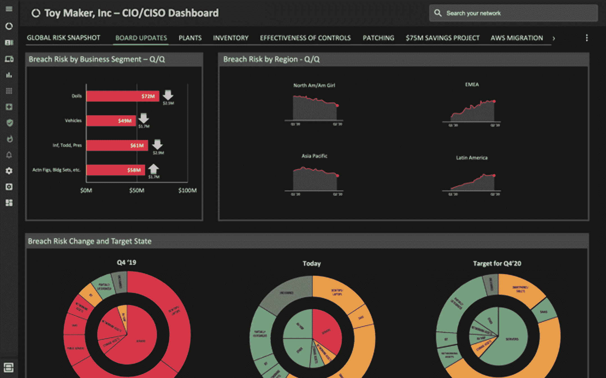The width and height of the screenshot is (606, 378).
Task: Open the Patching tab
Action: tap(378, 38)
